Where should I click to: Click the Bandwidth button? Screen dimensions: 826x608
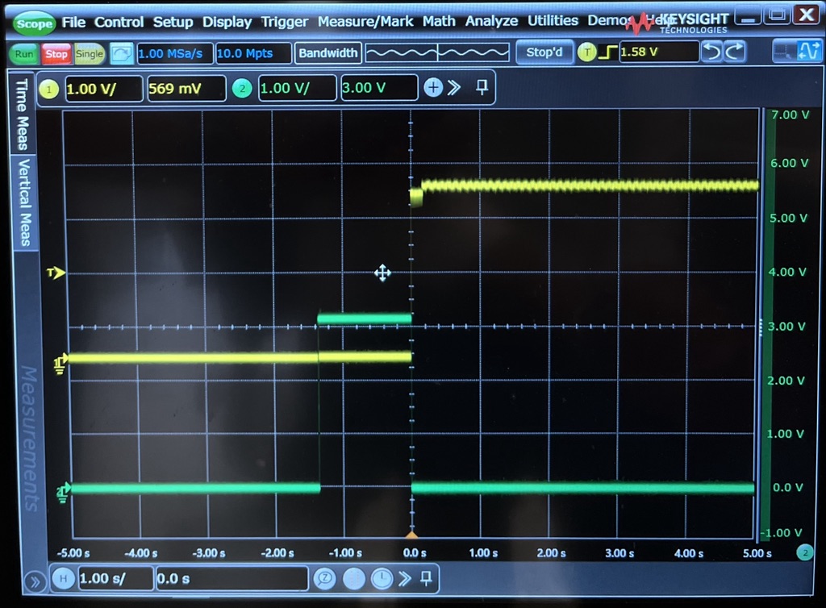(327, 53)
